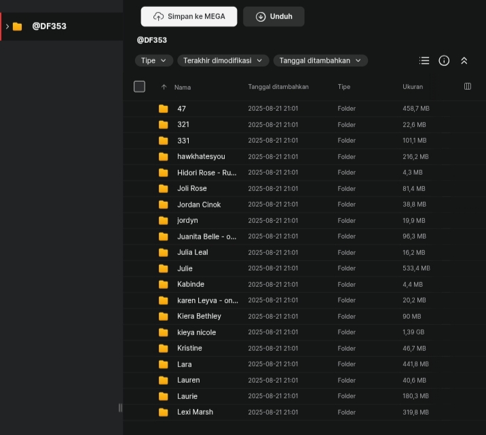Click the @DF353 breadcrumb title
The width and height of the screenshot is (486, 435).
point(152,40)
